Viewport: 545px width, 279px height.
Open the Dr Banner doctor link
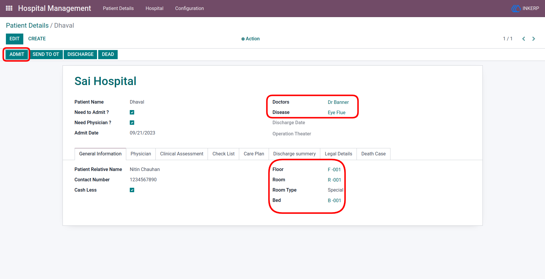click(x=338, y=102)
